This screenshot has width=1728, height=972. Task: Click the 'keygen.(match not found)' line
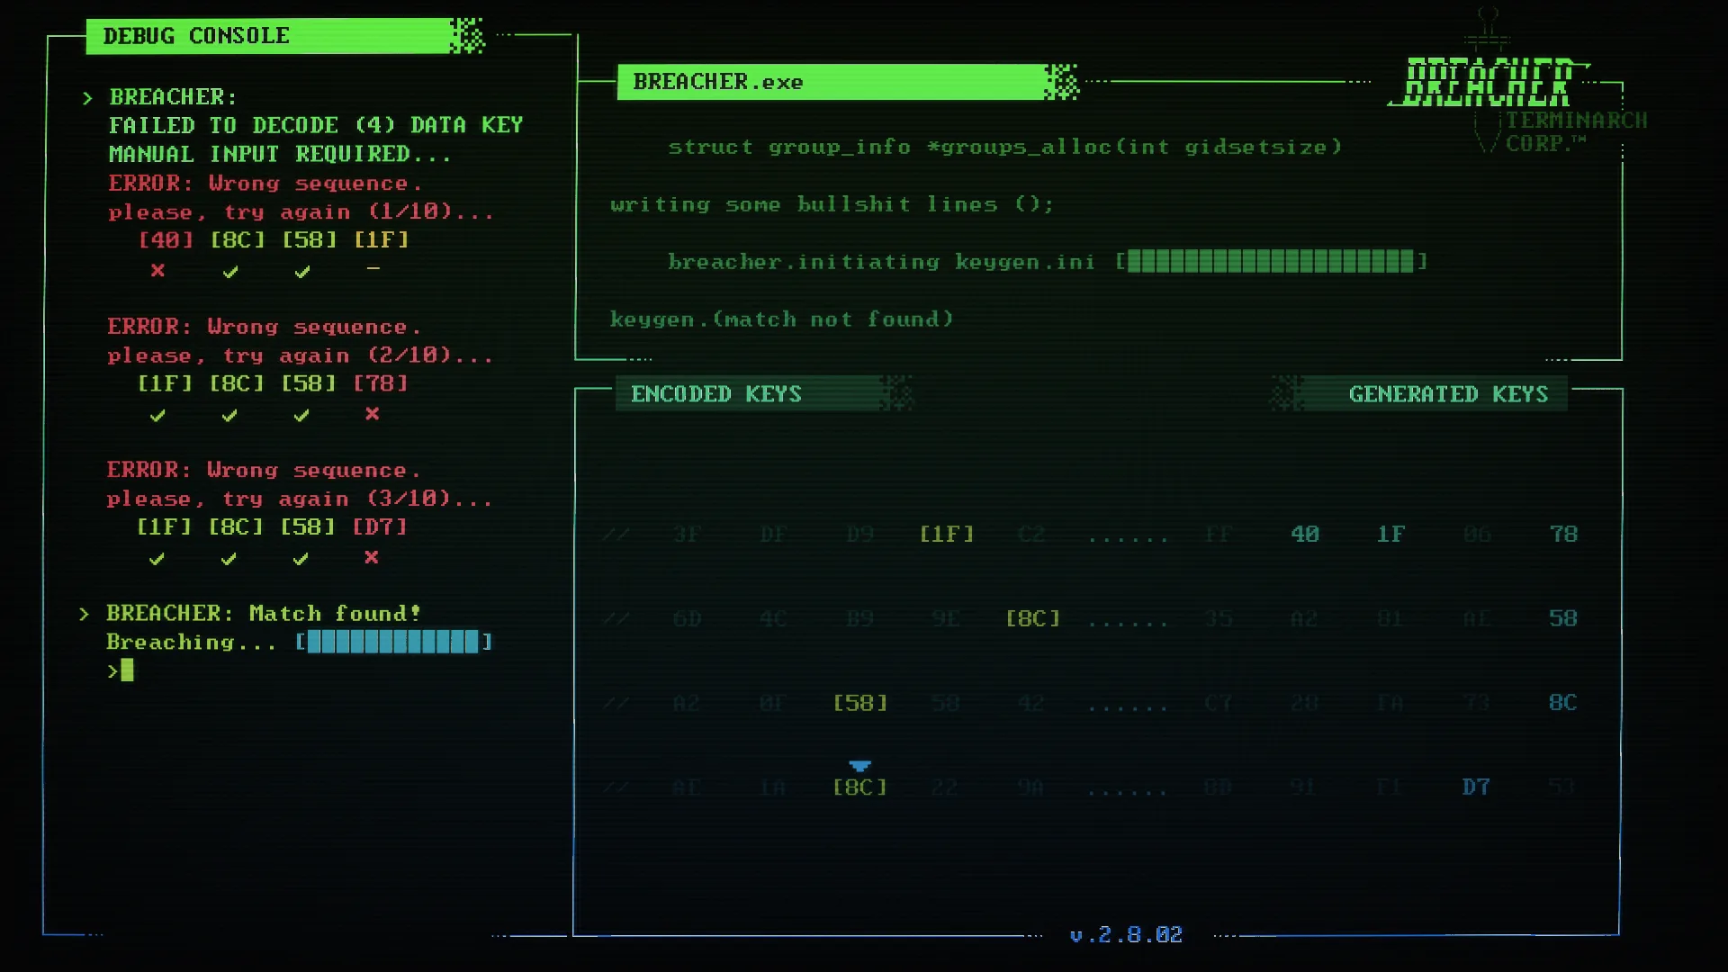click(781, 319)
